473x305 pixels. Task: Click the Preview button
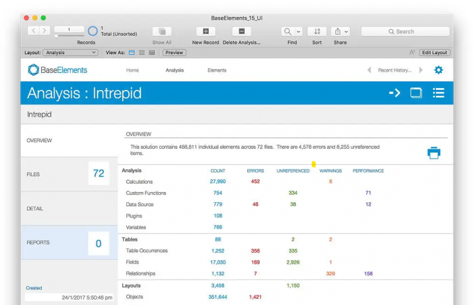[x=174, y=53]
